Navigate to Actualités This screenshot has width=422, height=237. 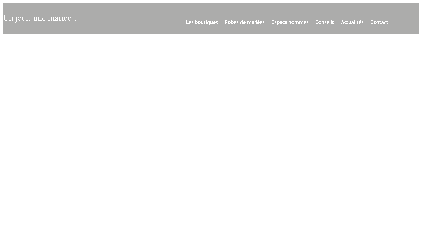[352, 22]
